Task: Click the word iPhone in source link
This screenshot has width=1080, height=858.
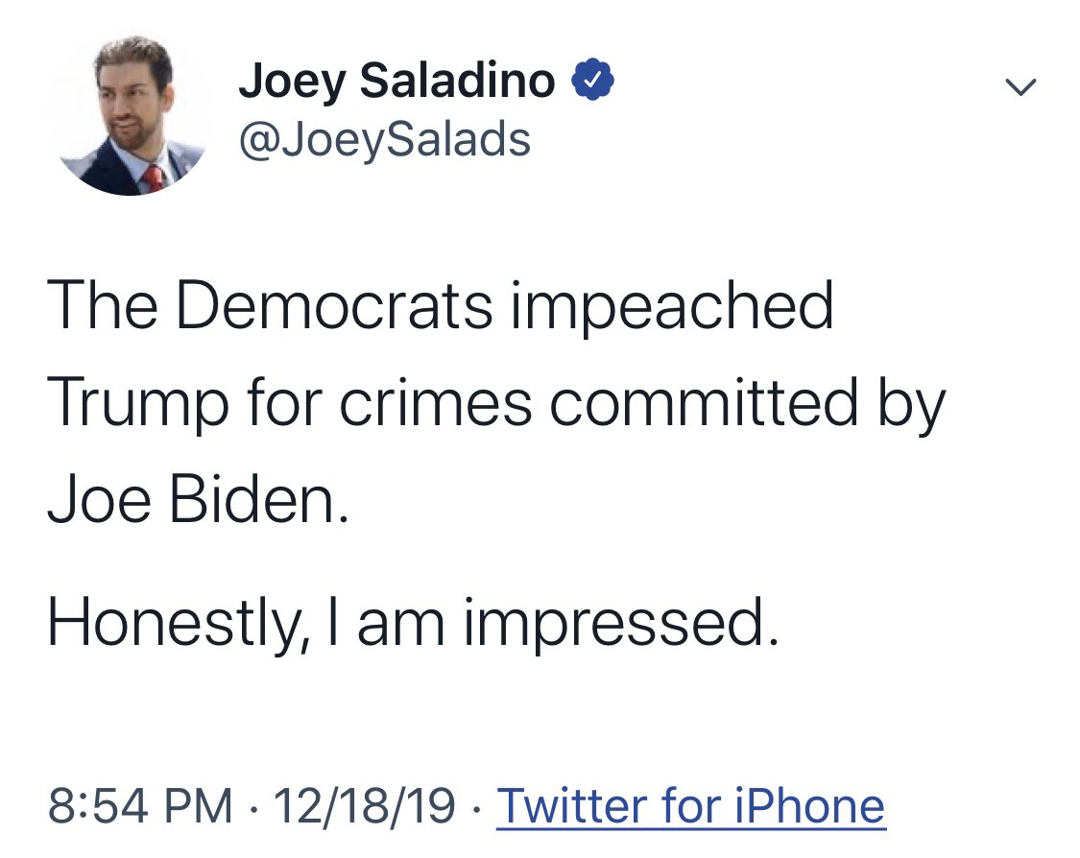Action: tap(809, 805)
